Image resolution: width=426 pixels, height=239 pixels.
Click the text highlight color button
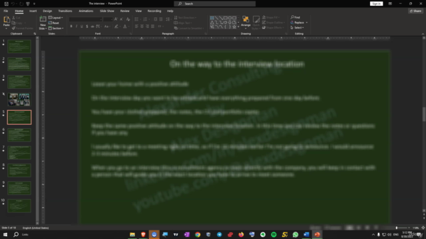pos(116,27)
